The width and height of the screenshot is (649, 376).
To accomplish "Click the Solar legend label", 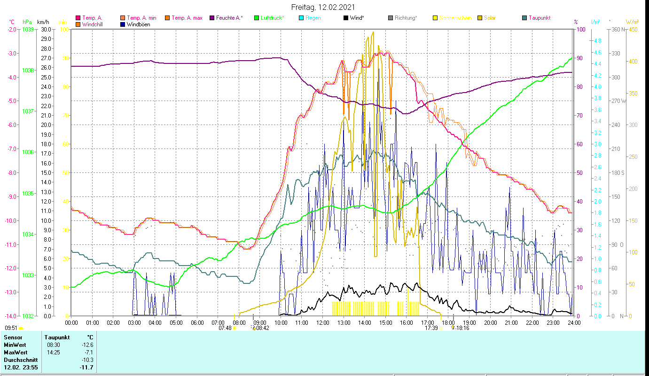I will (490, 18).
